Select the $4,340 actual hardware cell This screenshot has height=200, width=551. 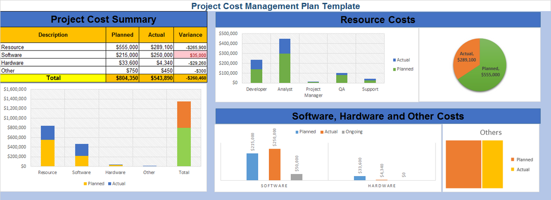coord(157,63)
